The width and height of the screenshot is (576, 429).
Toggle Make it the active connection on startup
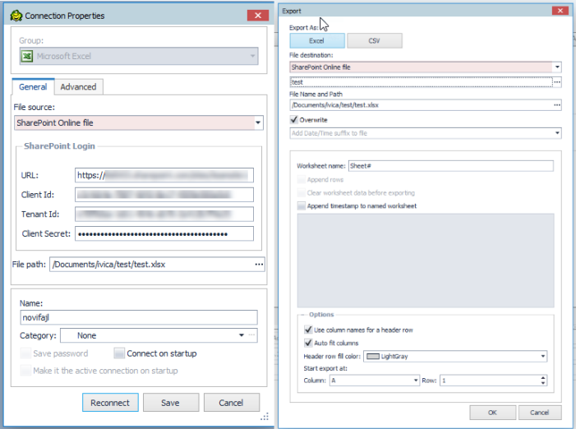(x=25, y=370)
